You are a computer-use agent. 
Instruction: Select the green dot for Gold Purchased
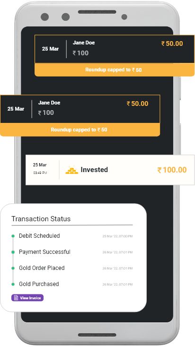[13, 284]
